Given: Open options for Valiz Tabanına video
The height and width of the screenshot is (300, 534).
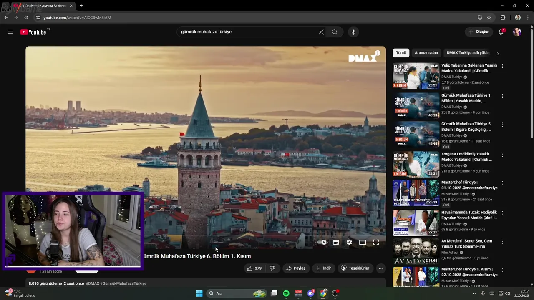Looking at the screenshot, I should pos(502,66).
